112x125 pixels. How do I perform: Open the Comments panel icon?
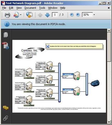(x=6, y=108)
